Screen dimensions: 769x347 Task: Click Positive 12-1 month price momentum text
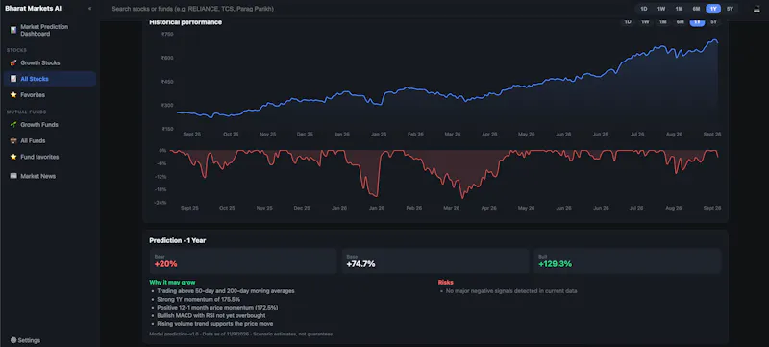pos(217,308)
